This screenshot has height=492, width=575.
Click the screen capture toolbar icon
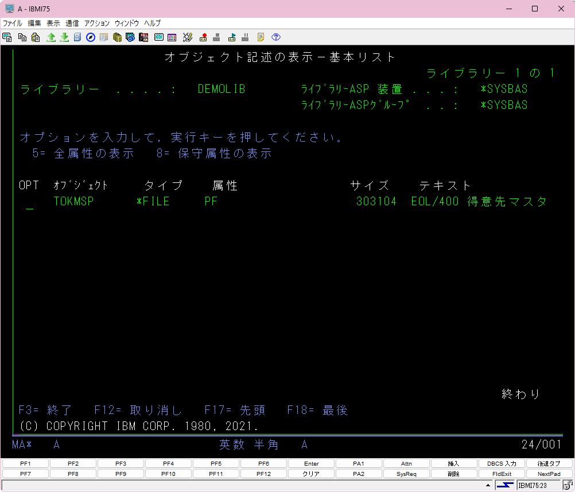tap(7, 37)
